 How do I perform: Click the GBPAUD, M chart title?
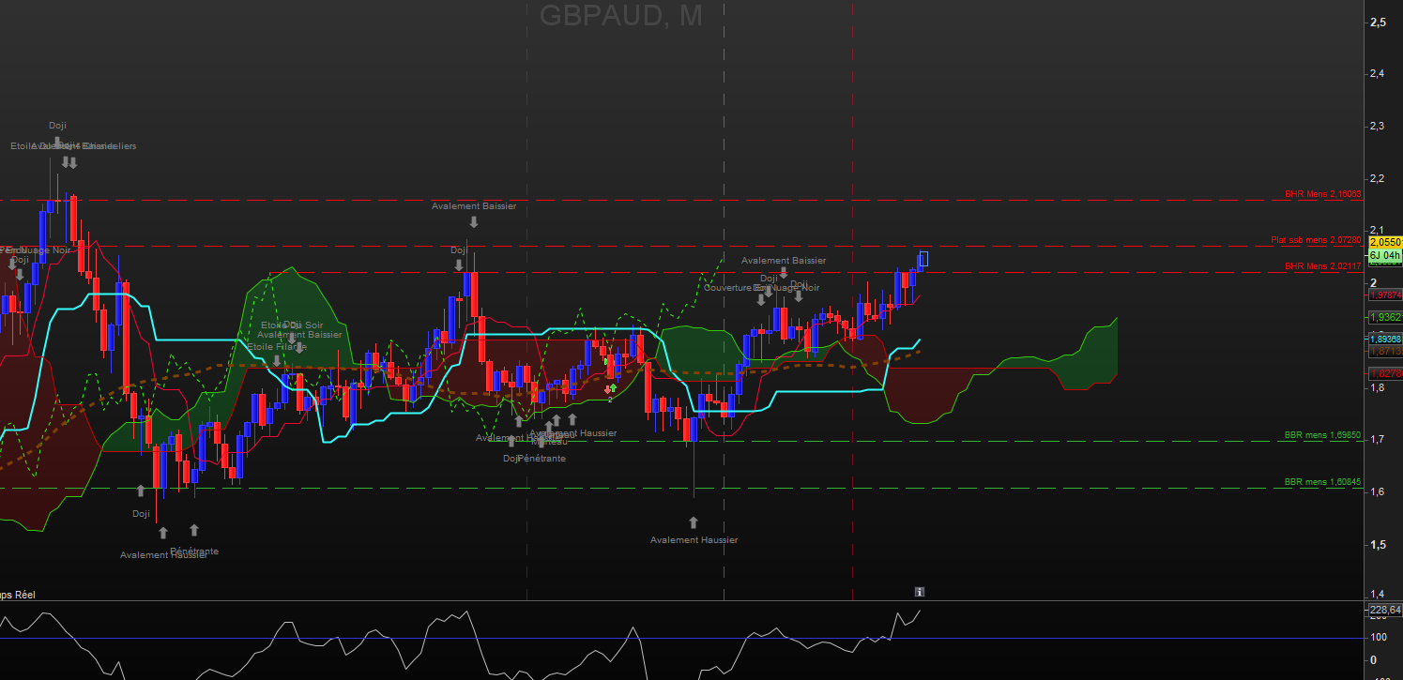coord(620,16)
